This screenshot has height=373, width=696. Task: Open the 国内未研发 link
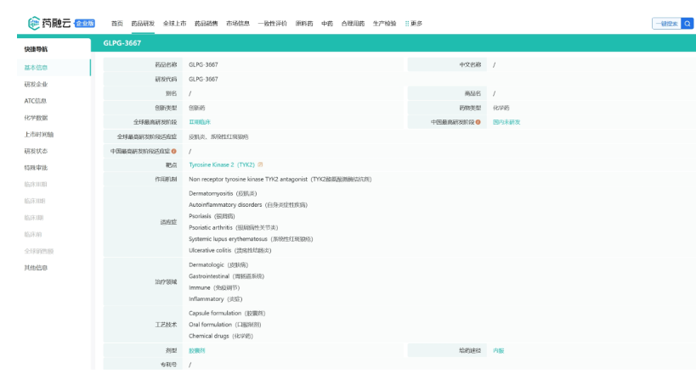[x=506, y=122]
